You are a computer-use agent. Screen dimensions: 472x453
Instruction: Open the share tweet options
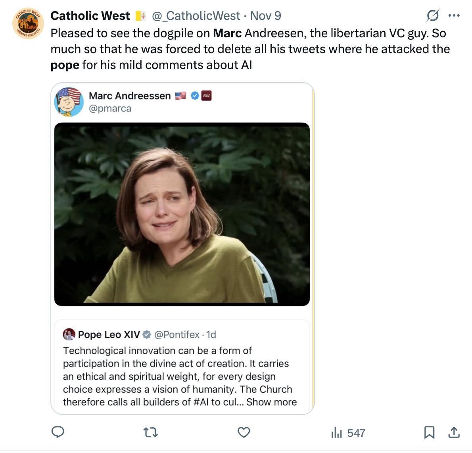[x=454, y=432]
